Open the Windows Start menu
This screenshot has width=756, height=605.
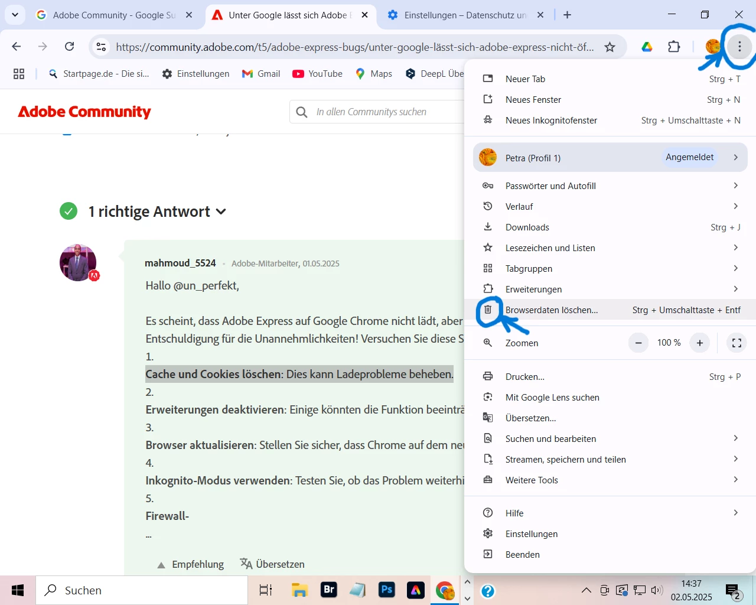click(x=18, y=590)
